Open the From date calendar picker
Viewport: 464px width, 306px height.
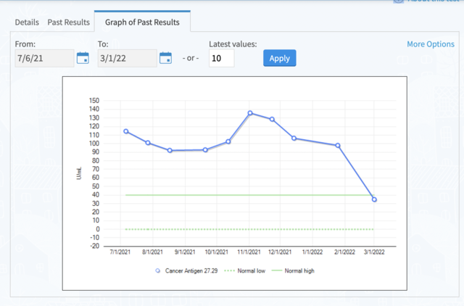point(83,58)
